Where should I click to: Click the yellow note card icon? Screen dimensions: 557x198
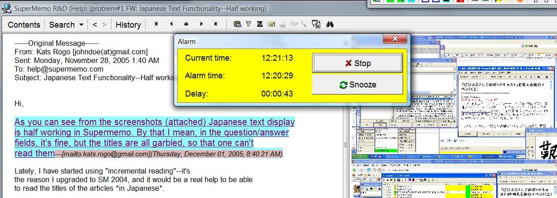tap(271, 24)
